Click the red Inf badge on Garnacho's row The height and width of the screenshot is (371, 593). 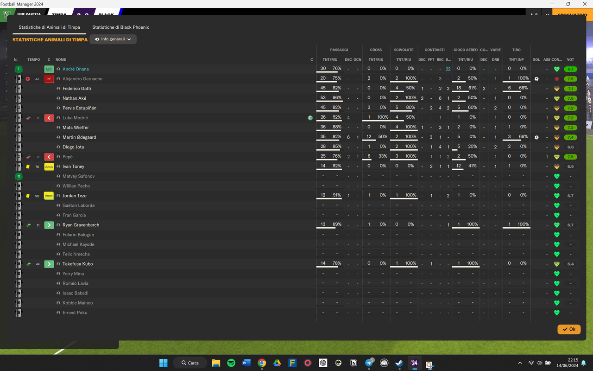[49, 79]
